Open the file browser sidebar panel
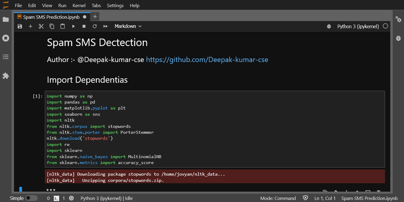Viewport: 404px width, 202px height. 6,19
